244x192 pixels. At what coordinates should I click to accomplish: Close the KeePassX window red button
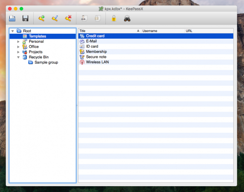coord(10,9)
